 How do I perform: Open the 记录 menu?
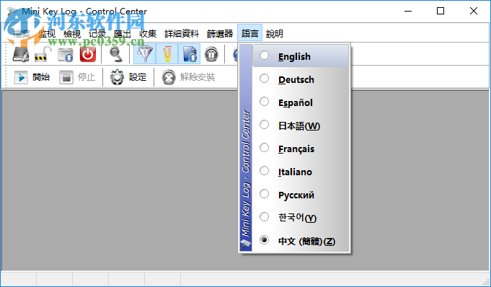[x=97, y=33]
